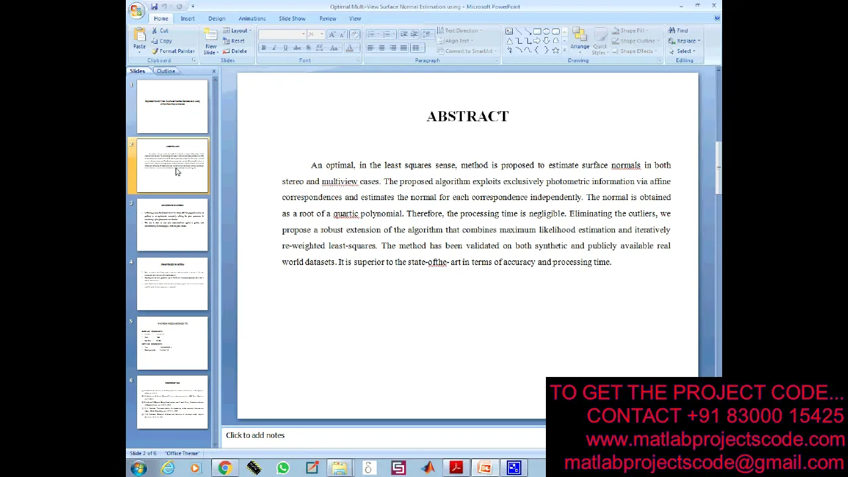Viewport: 848px width, 477px height.
Task: Select the Oval shape in gallery
Action: tap(547, 31)
